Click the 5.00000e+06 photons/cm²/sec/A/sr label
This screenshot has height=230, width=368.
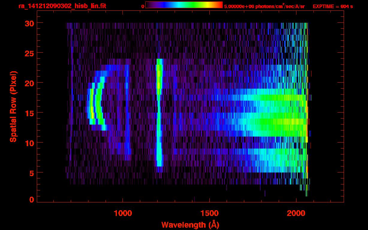pyautogui.click(x=264, y=6)
